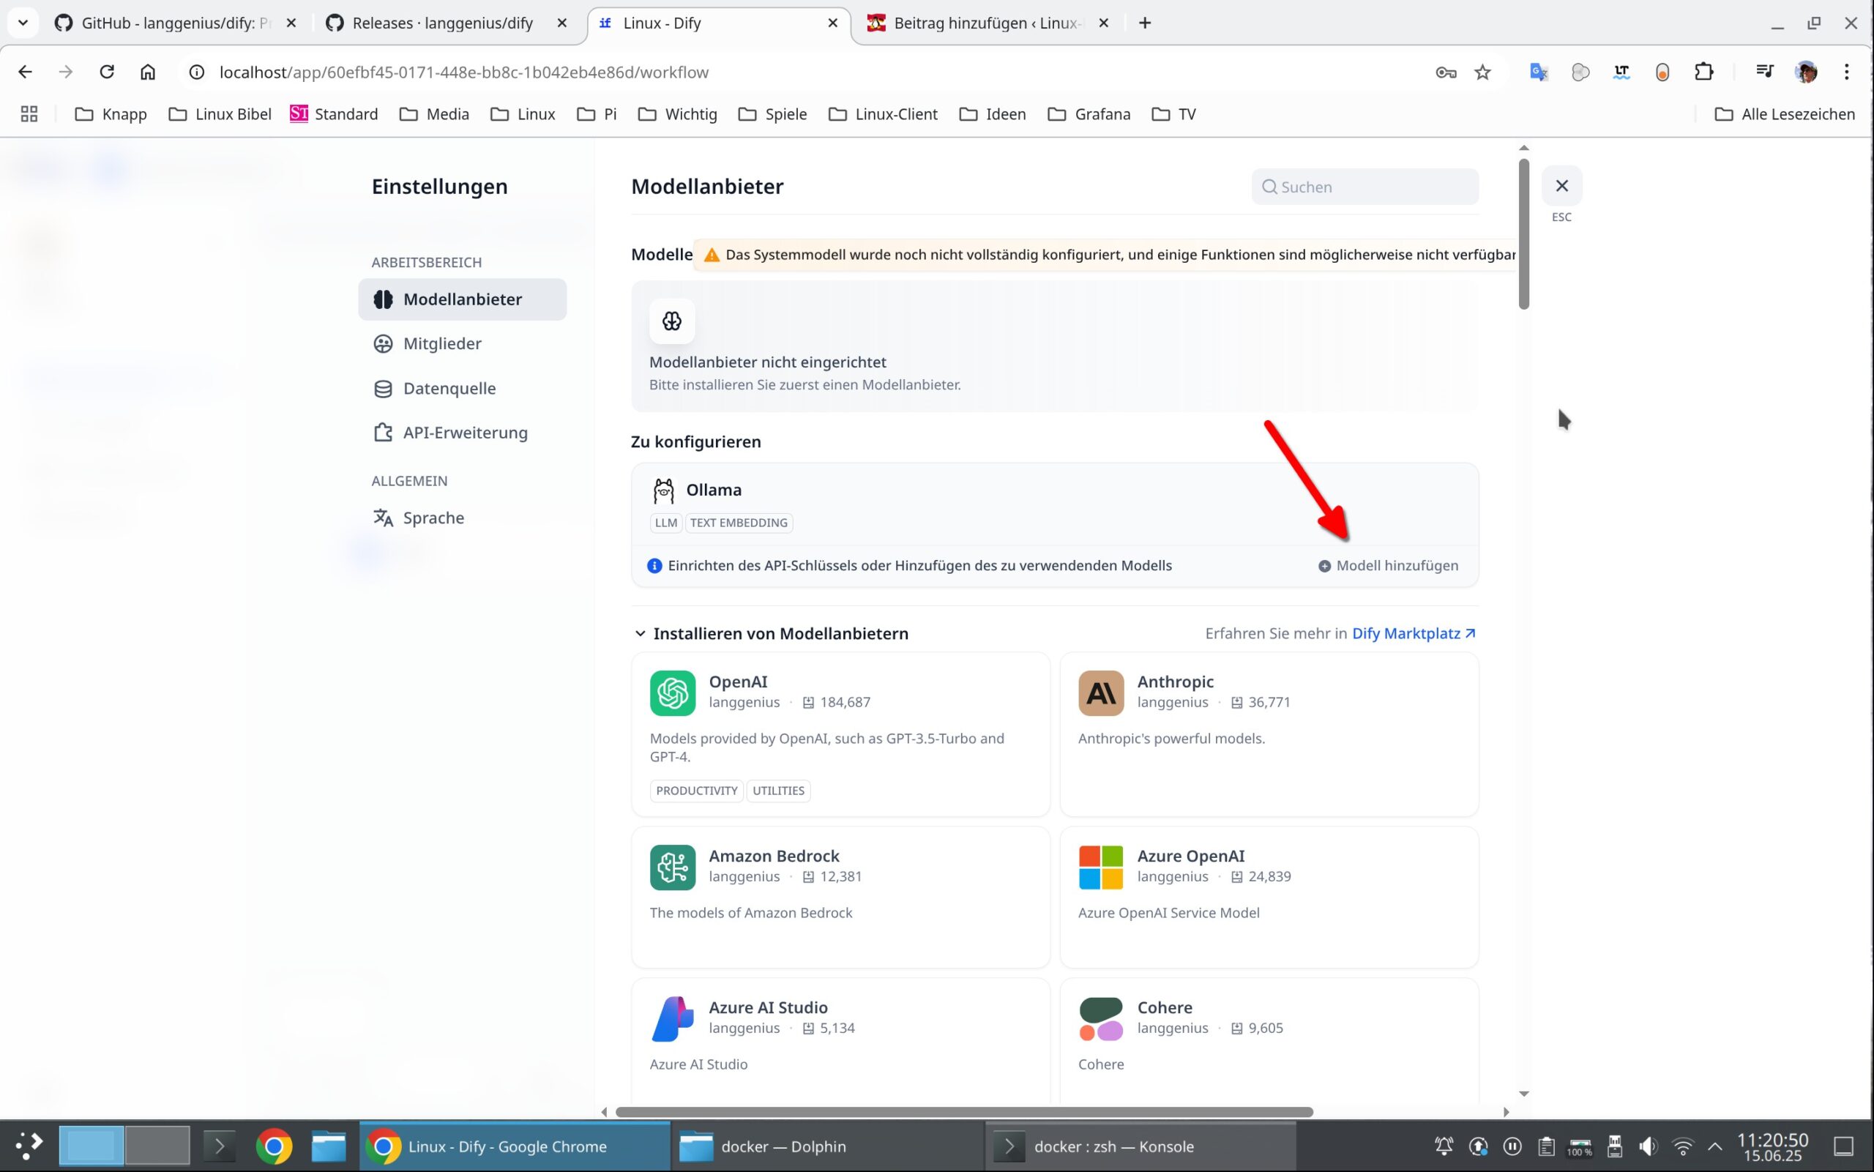The image size is (1874, 1172).
Task: Launch the pinned Chrome icon in taskbar
Action: pyautogui.click(x=274, y=1146)
